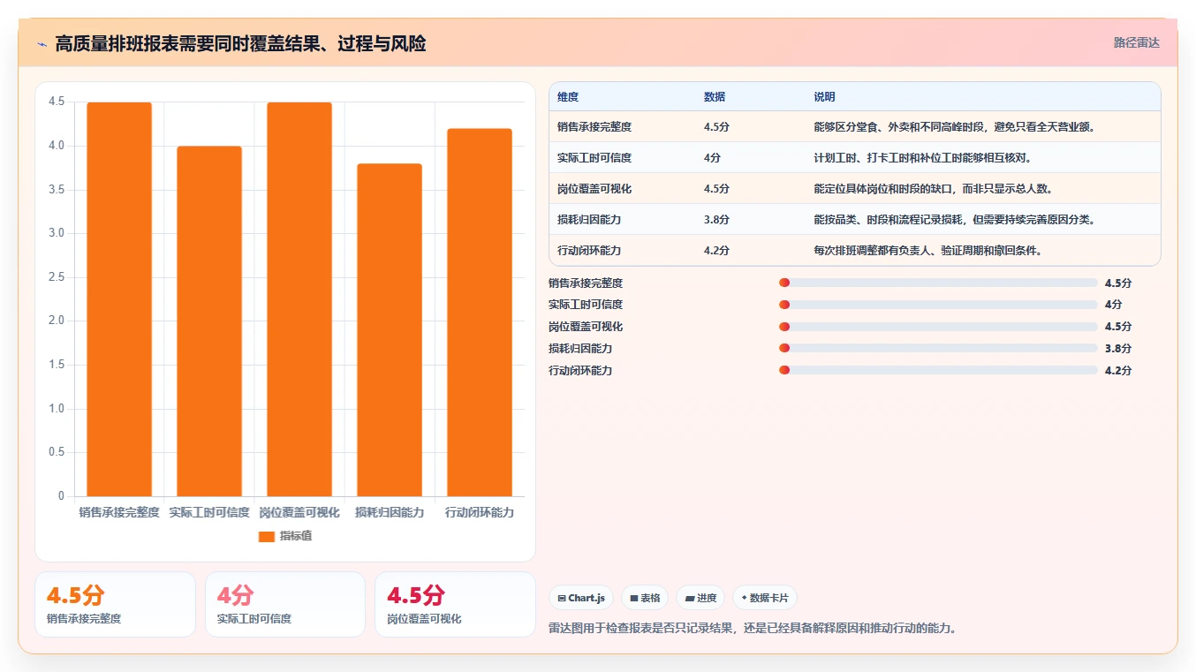Click the 数据 column header
Screen dimensions: 1196x672
(x=715, y=97)
